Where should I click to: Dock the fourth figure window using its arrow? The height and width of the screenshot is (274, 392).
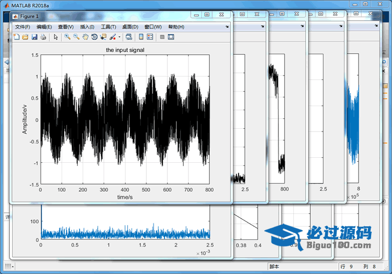pos(341,26)
